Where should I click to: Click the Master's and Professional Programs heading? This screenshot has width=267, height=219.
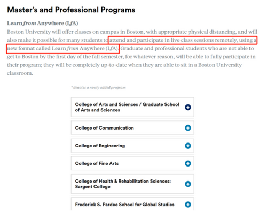(x=71, y=10)
